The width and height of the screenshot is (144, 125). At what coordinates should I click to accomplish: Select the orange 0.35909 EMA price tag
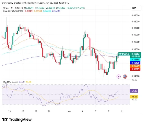pos(136,66)
